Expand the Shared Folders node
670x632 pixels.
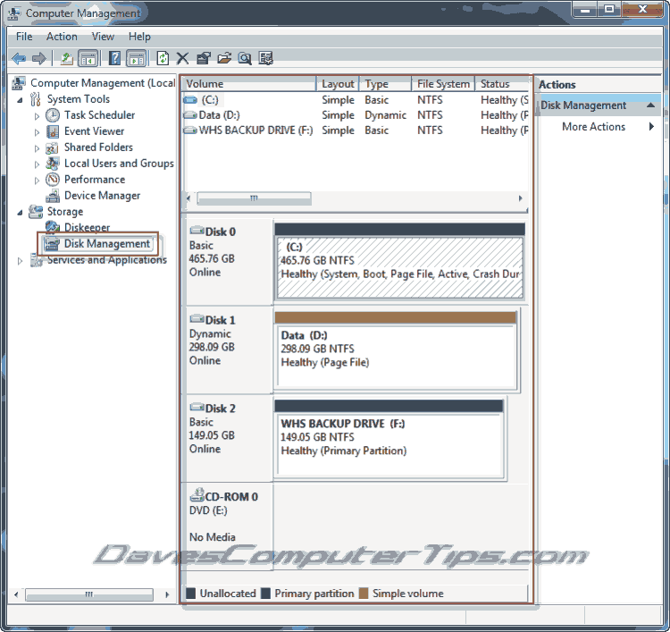(x=37, y=148)
